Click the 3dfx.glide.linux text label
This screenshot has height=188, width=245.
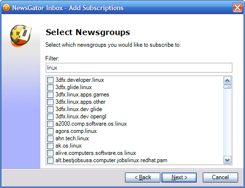pyautogui.click(x=73, y=87)
